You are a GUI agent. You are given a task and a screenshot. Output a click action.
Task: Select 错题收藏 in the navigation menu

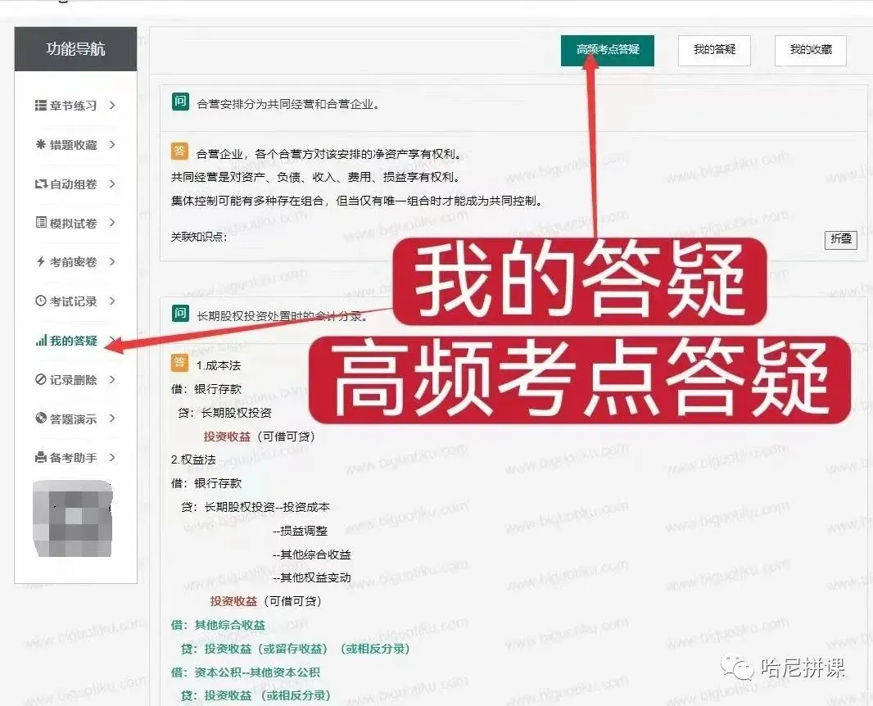click(73, 145)
